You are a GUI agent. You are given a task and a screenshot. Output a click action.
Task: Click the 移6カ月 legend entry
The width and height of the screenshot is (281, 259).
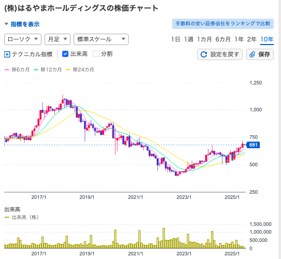(17, 70)
